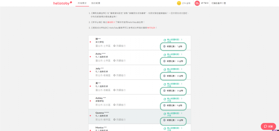Click the clock icon beside 板橋區 in Jelly's row

click(114, 75)
